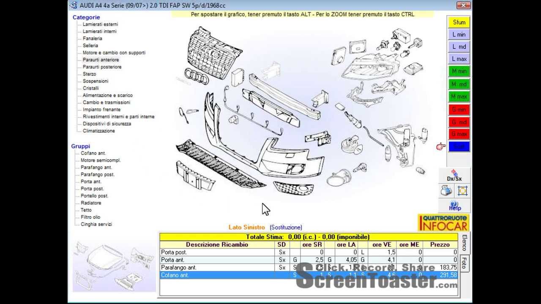Open the Fanaleria category
This screenshot has height=304, width=541.
(x=92, y=38)
